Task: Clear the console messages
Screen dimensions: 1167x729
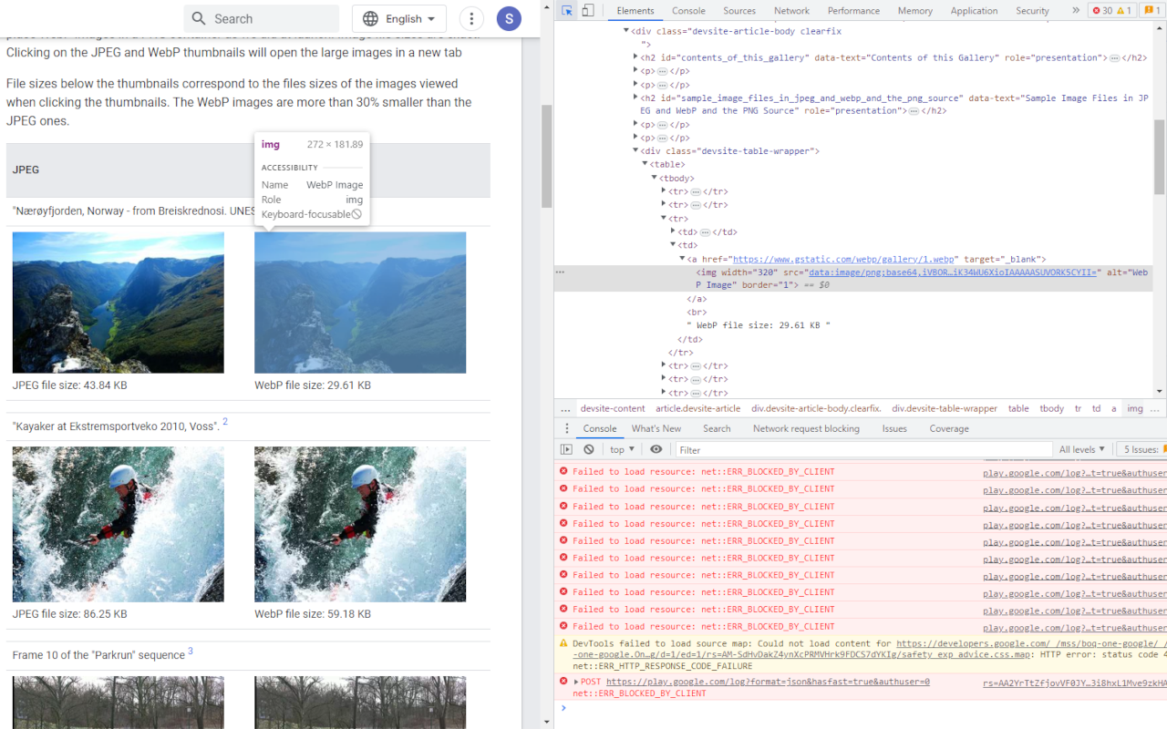Action: [x=588, y=449]
